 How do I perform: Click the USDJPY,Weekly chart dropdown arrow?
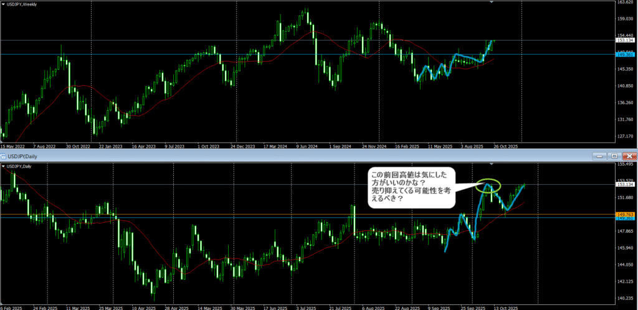click(x=4, y=4)
